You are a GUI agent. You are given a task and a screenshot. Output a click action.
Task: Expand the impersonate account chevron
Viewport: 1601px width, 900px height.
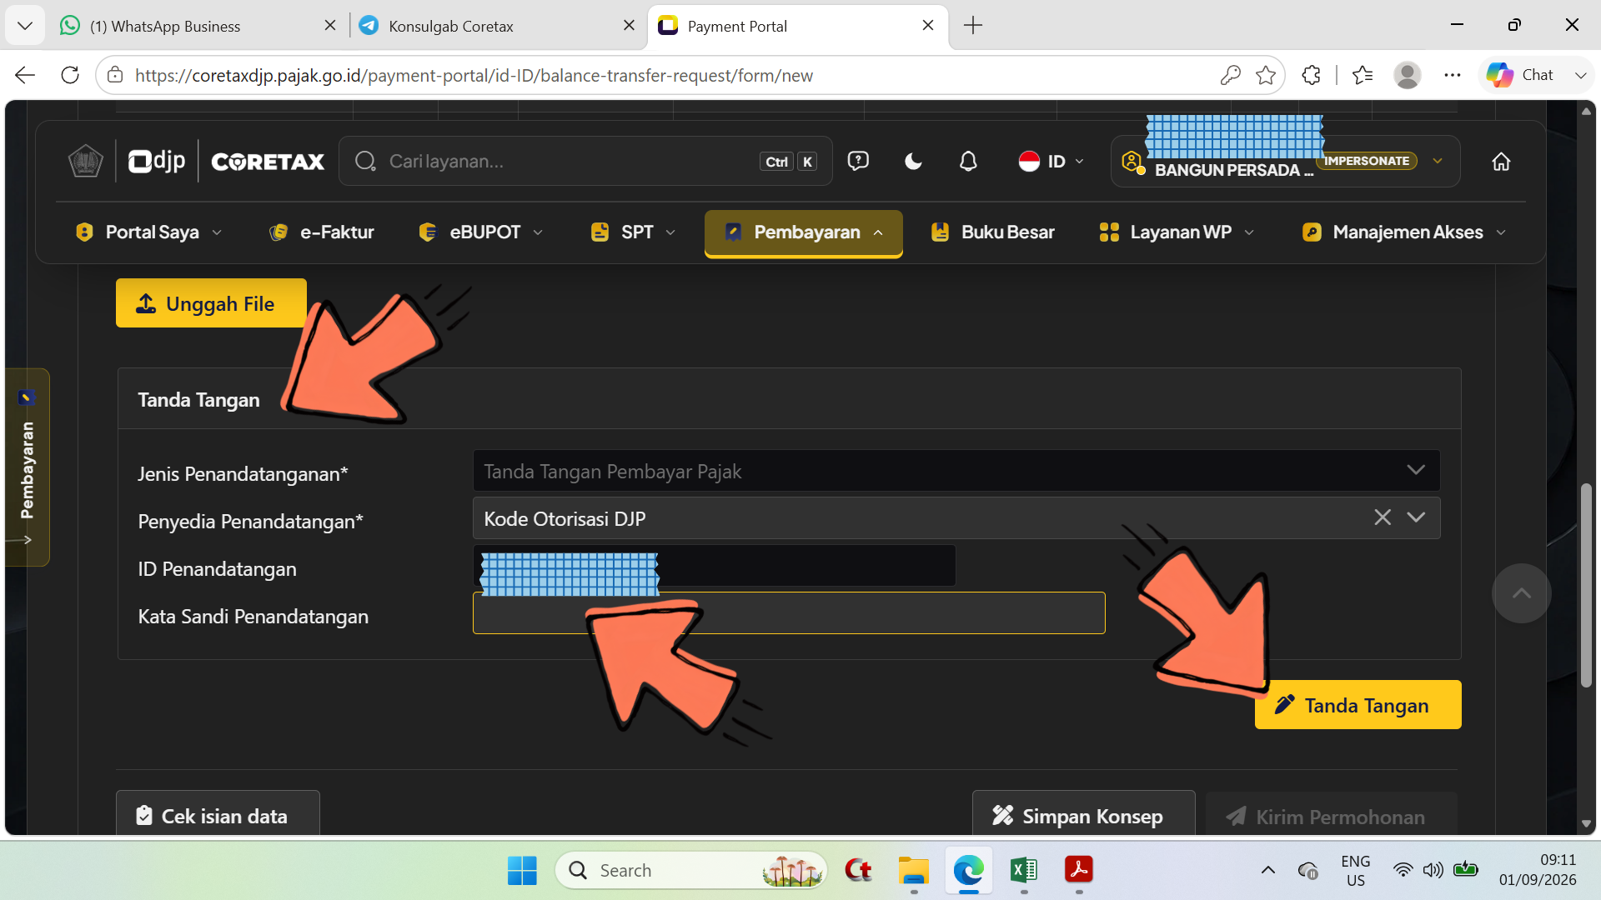(x=1438, y=161)
